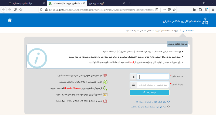Click the tracking protection shield icon
Viewport: 216px width, 115px height.
[x=41, y=10]
